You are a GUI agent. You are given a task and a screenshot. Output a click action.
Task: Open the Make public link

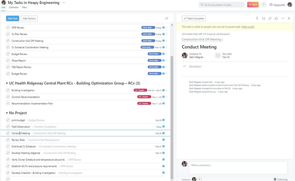[x=248, y=26]
